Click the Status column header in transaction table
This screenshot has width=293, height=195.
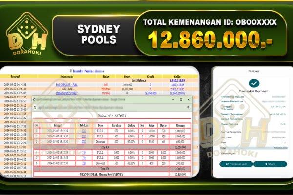(x=106, y=77)
